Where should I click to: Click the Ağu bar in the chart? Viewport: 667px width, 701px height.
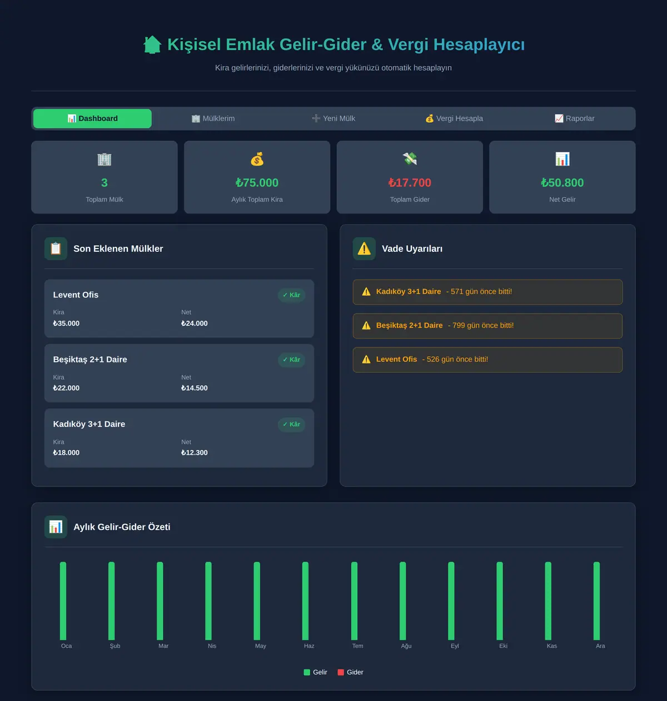point(402,601)
